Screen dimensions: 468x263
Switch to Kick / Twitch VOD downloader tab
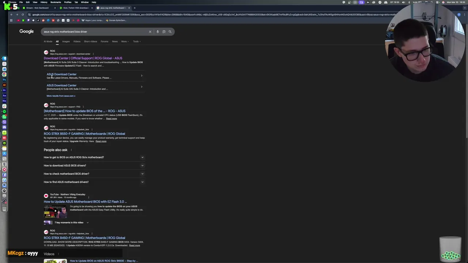tap(76, 8)
